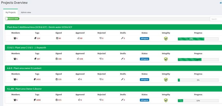The height and width of the screenshot is (106, 222).
Task: Click drafts pencil icon in S.Boorer row
Action: point(122,100)
